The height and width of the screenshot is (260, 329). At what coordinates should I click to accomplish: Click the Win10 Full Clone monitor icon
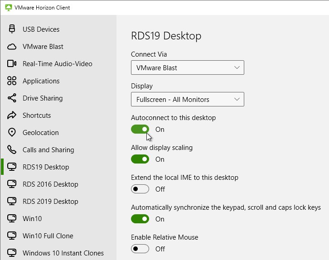tap(12, 236)
